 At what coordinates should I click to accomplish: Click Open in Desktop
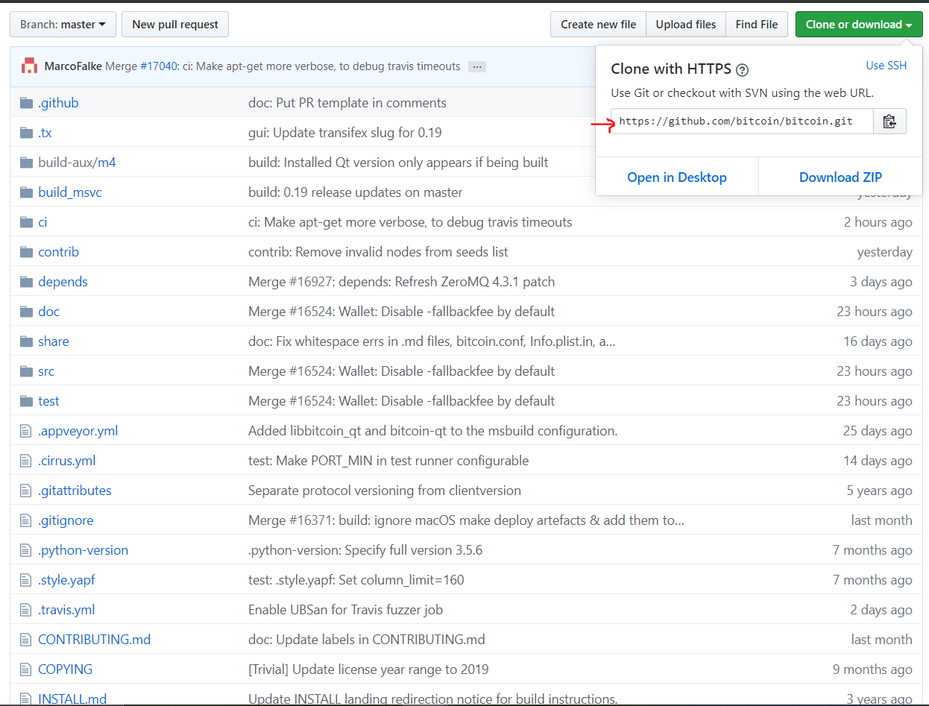point(677,177)
